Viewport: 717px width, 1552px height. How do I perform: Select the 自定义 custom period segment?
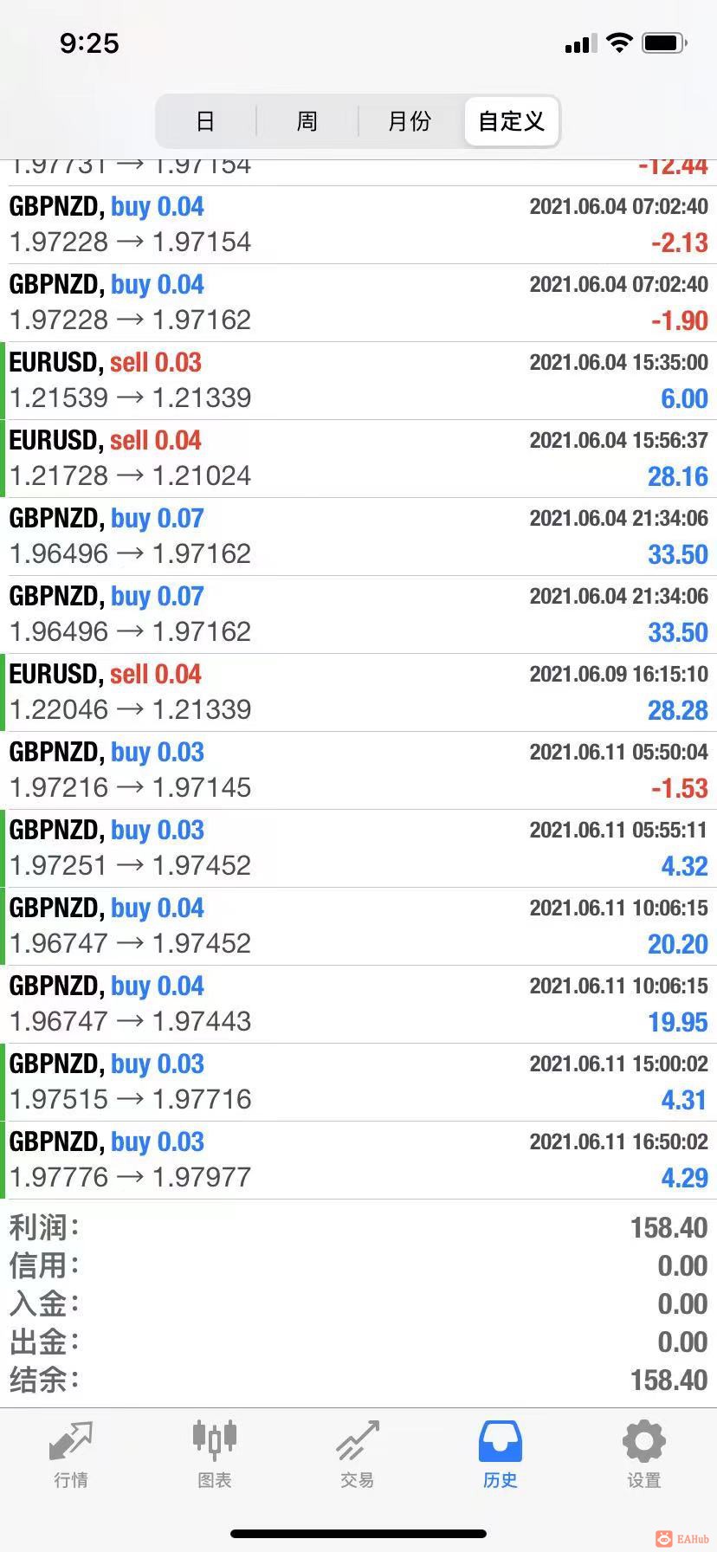tap(512, 121)
